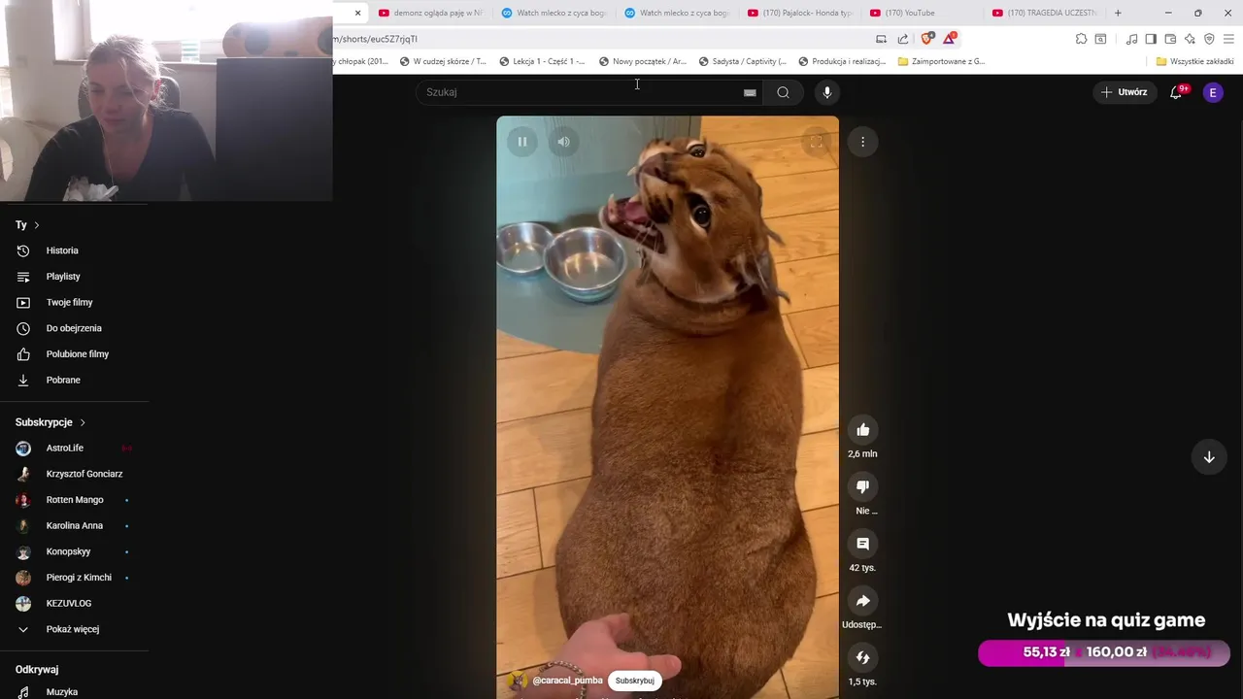This screenshot has height=699, width=1243.
Task: Expand the Ty section chevron
Action: pyautogui.click(x=37, y=225)
